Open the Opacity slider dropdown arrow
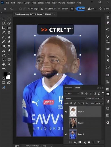Viewport: 111px width, 147px height. [x=102, y=98]
